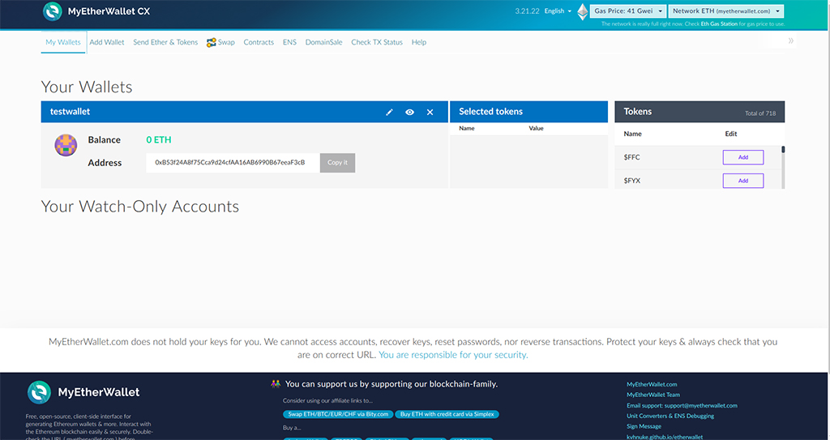
Task: Open the DomainSale tab
Action: [x=324, y=42]
